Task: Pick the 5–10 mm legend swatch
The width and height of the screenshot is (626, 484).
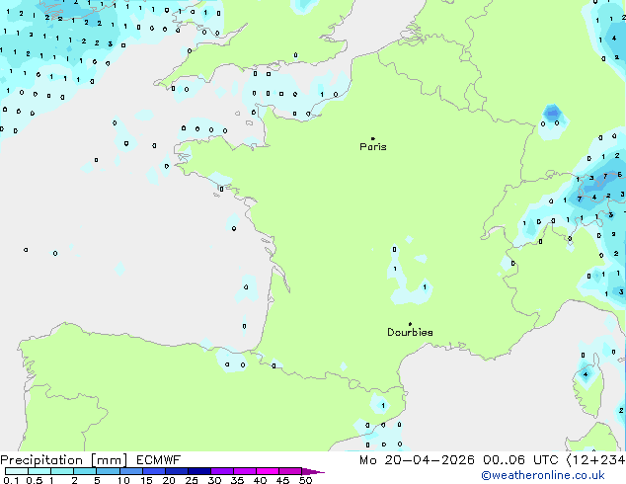Action: coord(108,471)
